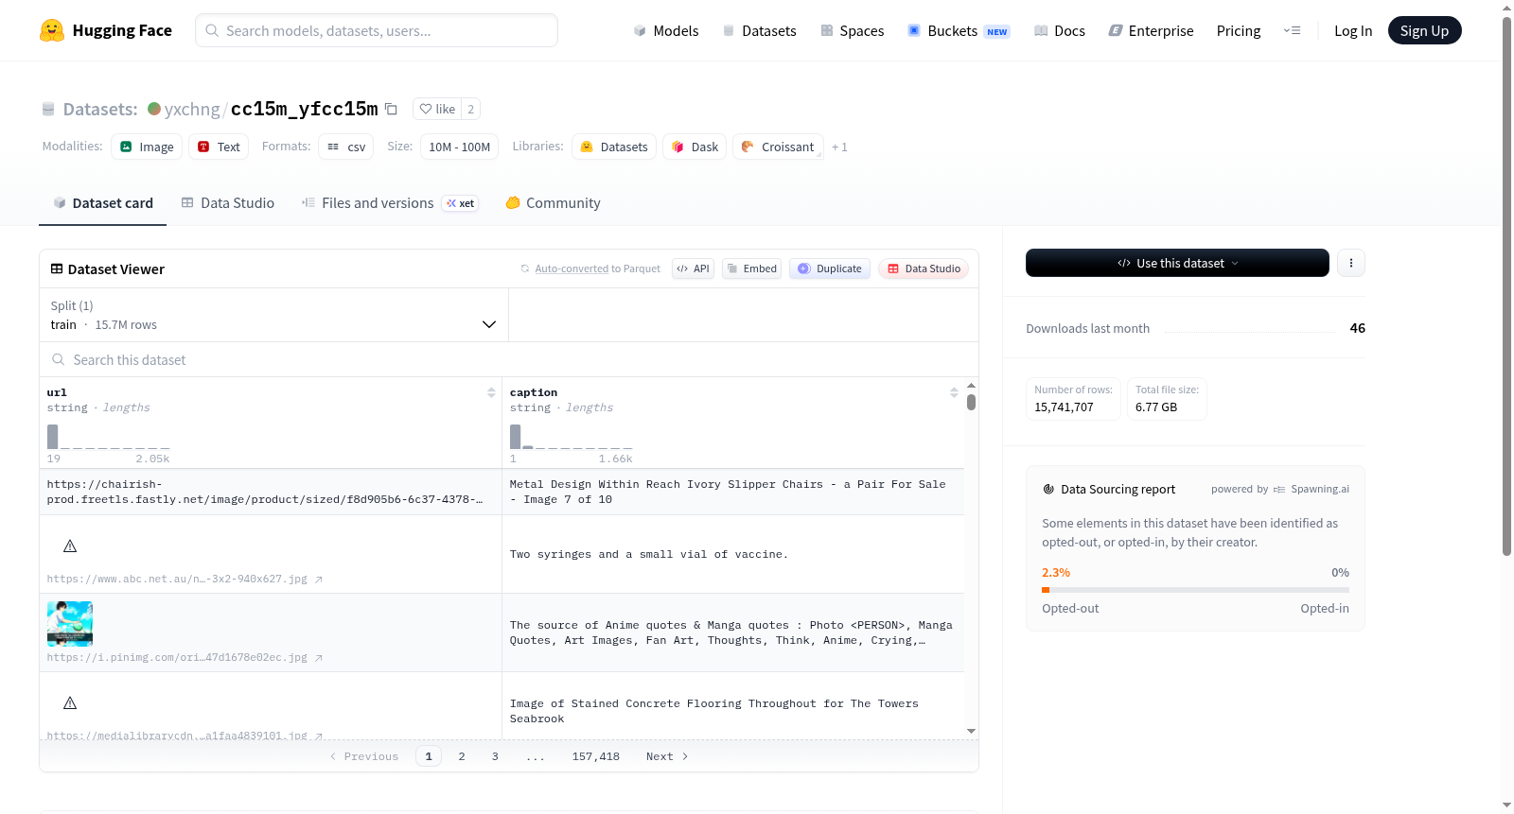
Task: Click the 10M - 100M size tag
Action: click(459, 147)
